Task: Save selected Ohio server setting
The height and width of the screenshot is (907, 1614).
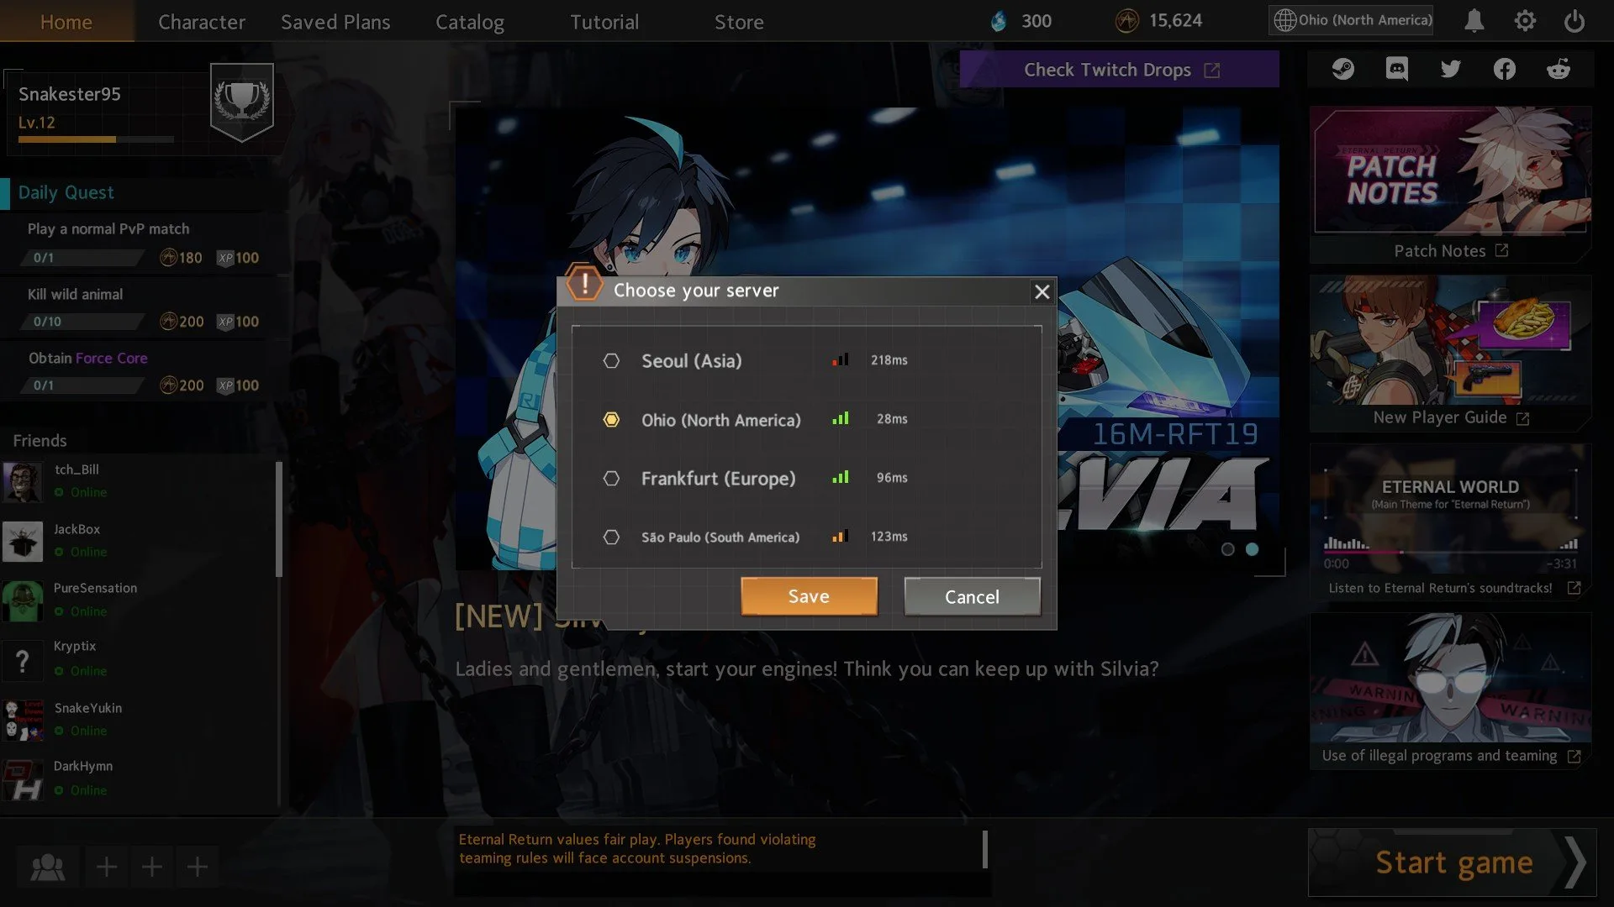Action: point(810,597)
